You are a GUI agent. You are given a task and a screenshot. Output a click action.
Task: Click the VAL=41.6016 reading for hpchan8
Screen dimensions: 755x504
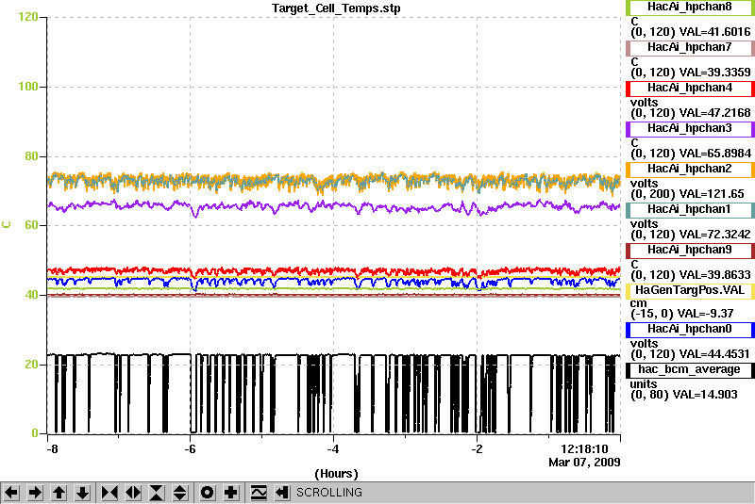[x=714, y=32]
